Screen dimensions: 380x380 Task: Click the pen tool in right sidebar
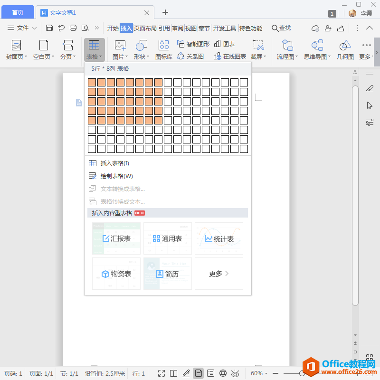point(370,88)
